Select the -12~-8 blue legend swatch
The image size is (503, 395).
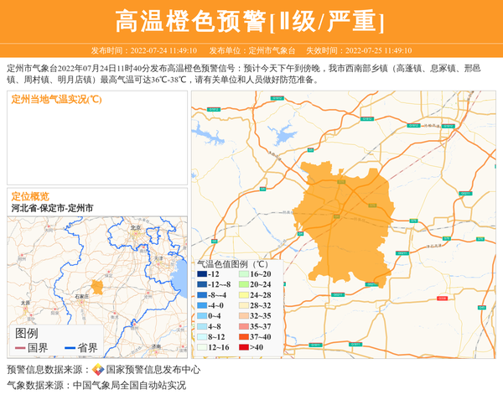[x=202, y=284]
